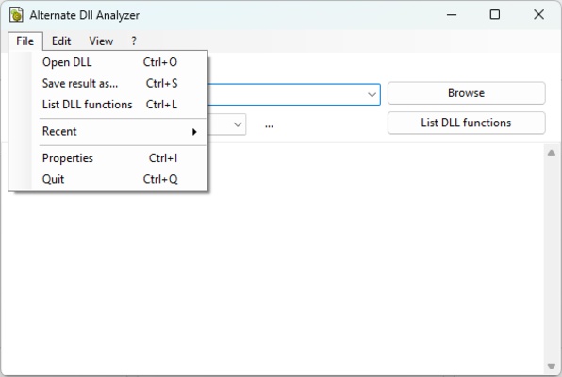The image size is (562, 377).
Task: Open the File menu
Action: click(x=25, y=41)
